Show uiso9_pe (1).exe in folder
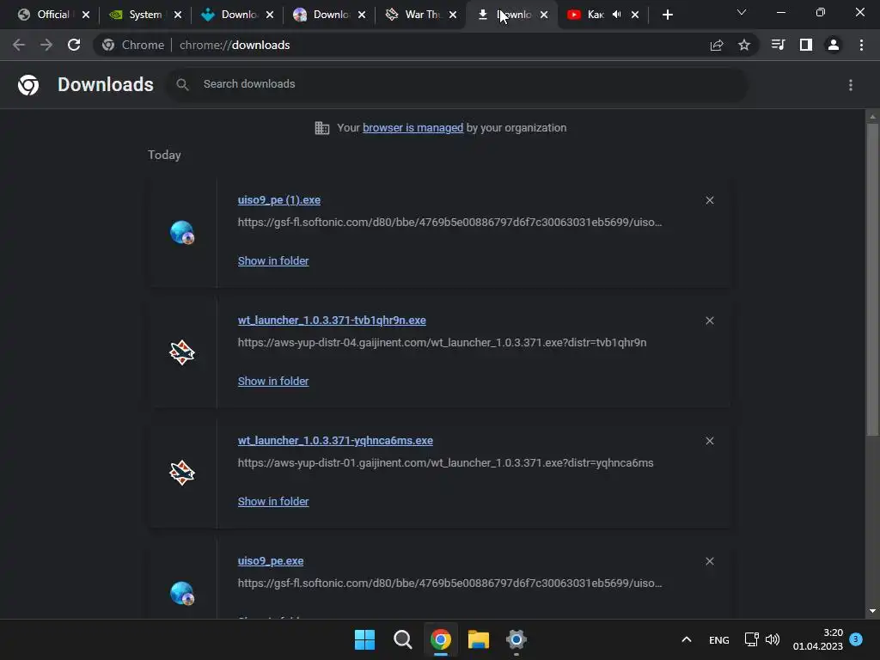880x660 pixels. (x=273, y=261)
